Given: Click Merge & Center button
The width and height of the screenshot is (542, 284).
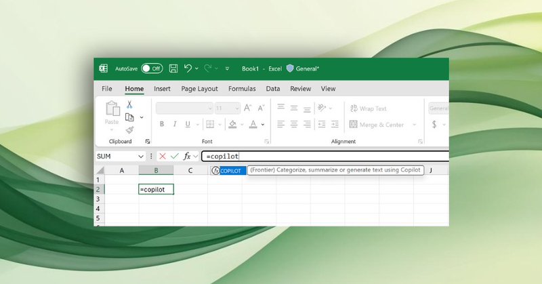Looking at the screenshot, I should 377,125.
